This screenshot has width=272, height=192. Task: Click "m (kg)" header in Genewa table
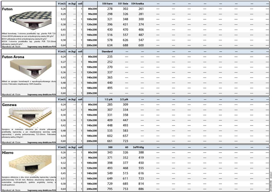point(72,99)
